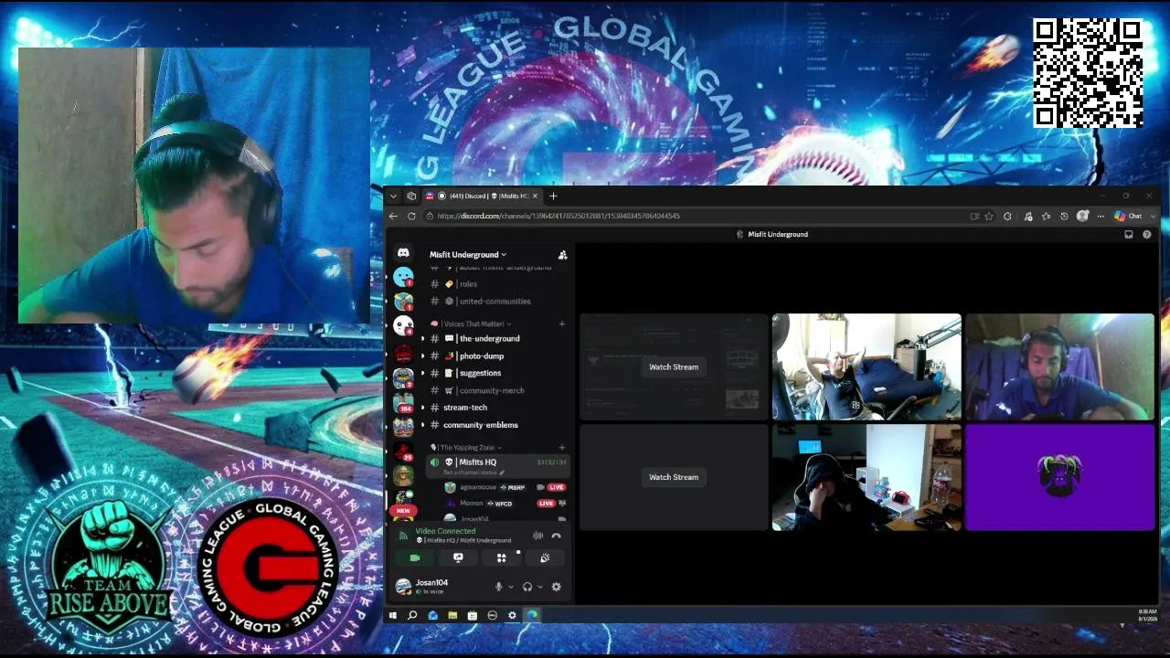1170x658 pixels.
Task: Open the activities launcher icon
Action: tap(501, 557)
